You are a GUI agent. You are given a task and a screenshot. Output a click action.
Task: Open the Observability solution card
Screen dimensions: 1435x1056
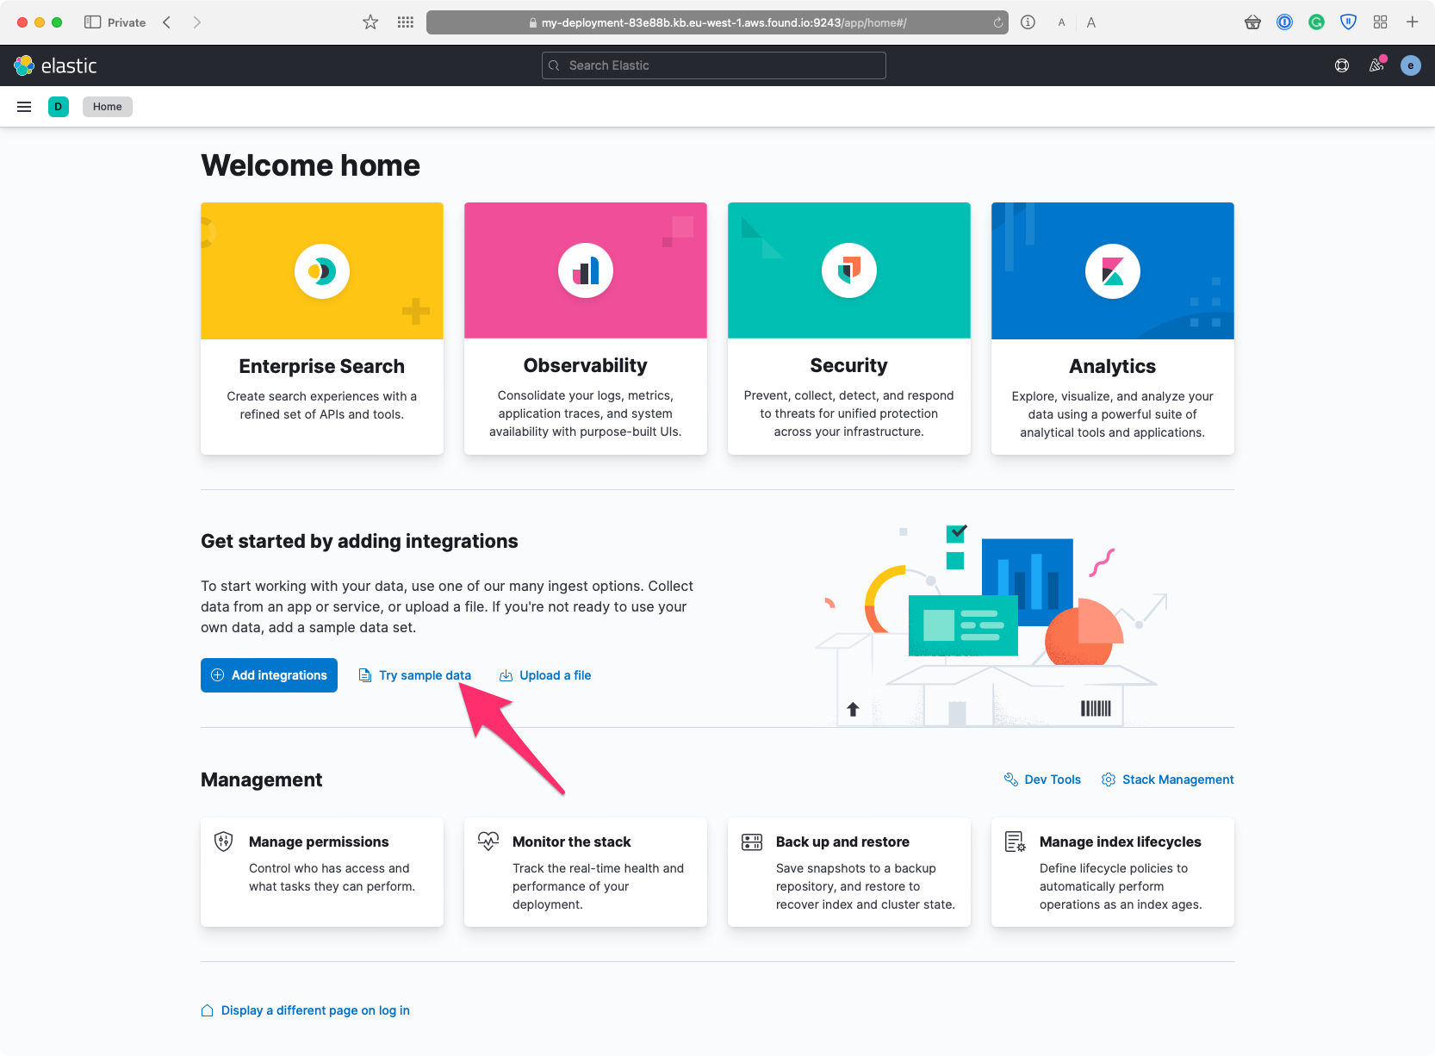pyautogui.click(x=586, y=327)
